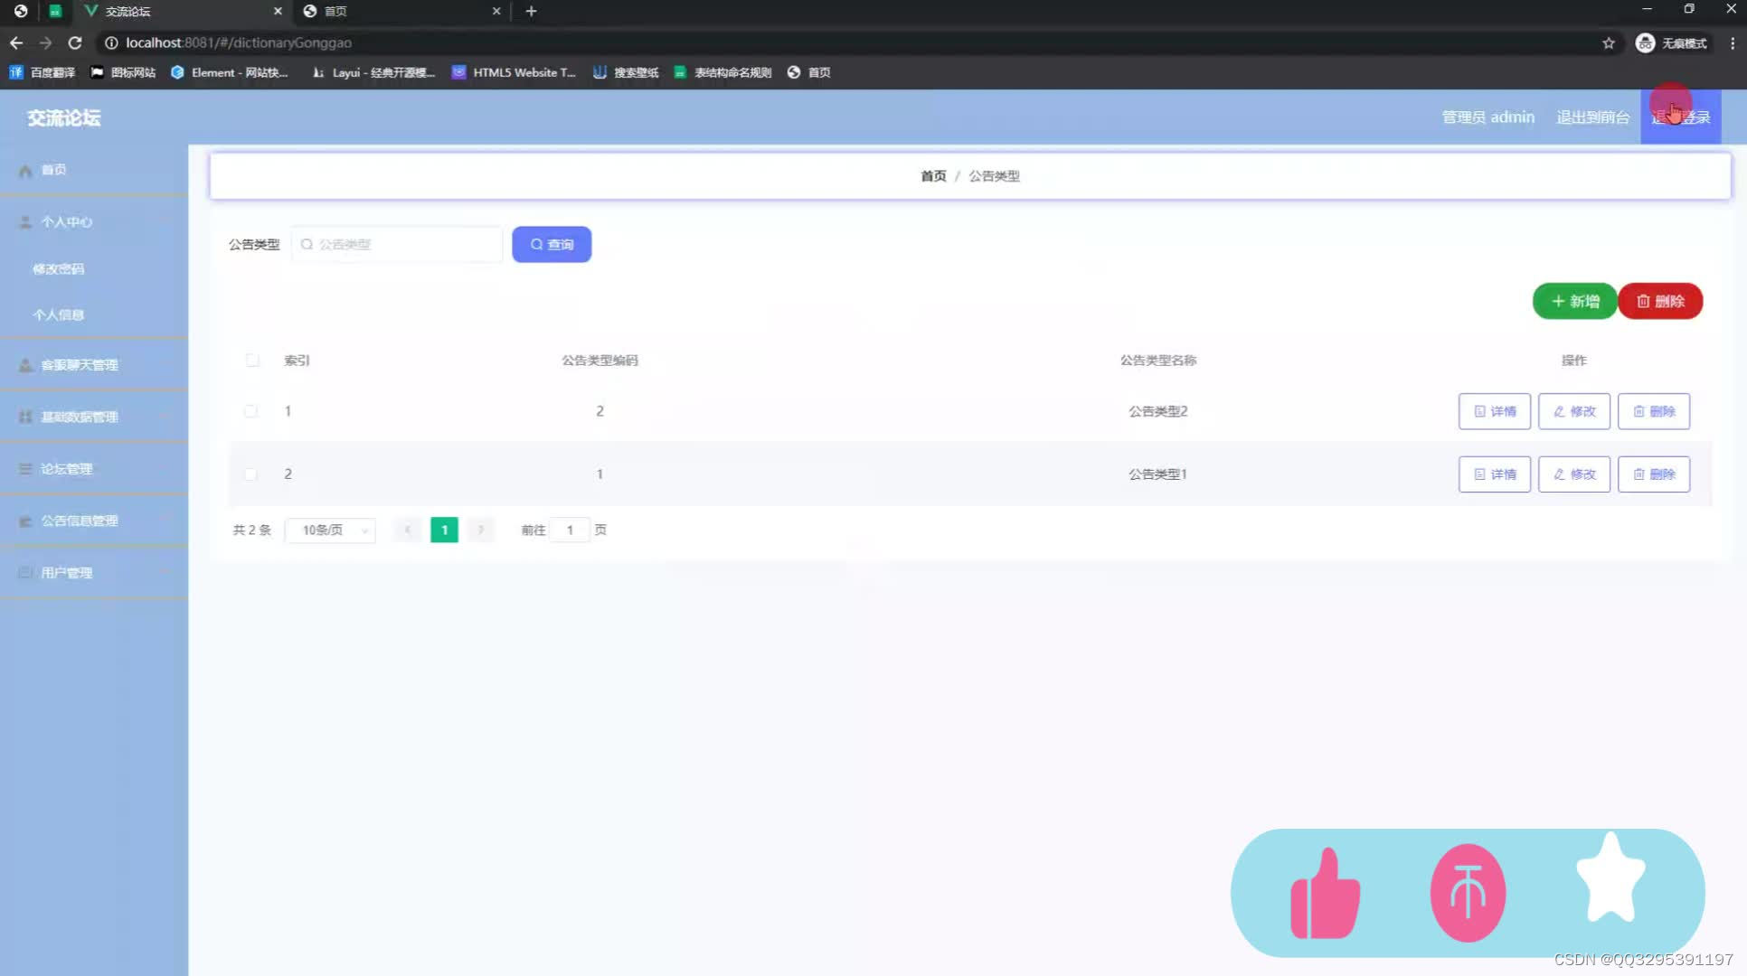Screen dimensions: 1747x976
Task: Go forward with the browser forward arrow
Action: [45, 42]
